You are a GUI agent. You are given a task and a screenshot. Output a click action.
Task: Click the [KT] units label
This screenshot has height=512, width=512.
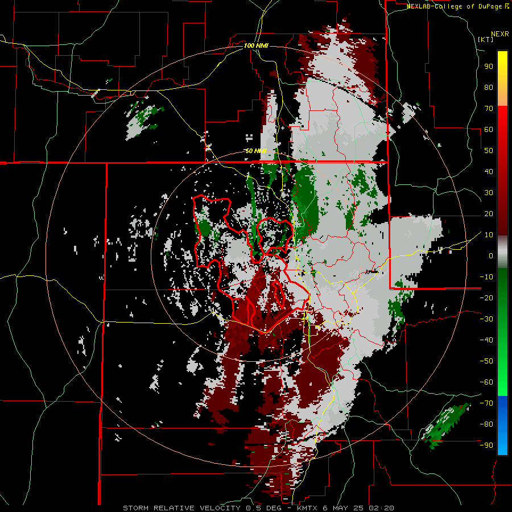tap(485, 39)
